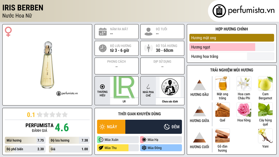Click the Dịp sử dụng info card

162,66
